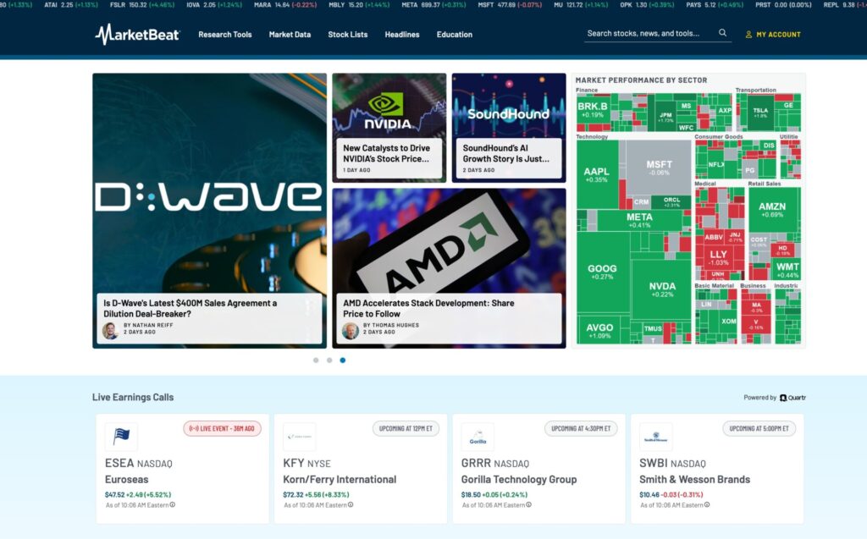
Task: Click the Smith & Wesson logo icon
Action: [655, 437]
